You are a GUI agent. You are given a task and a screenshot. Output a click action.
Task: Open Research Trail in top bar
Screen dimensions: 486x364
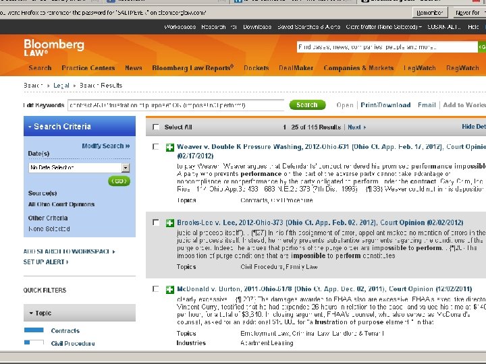[219, 27]
